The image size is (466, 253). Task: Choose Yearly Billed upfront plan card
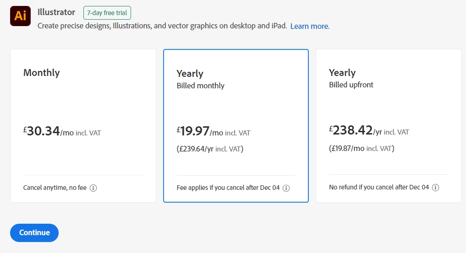click(x=389, y=126)
